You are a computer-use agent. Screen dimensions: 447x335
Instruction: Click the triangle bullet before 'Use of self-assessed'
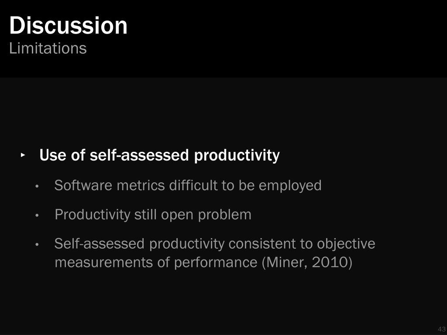click(23, 155)
